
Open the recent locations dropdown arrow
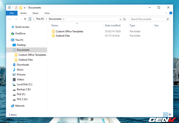click(21, 19)
